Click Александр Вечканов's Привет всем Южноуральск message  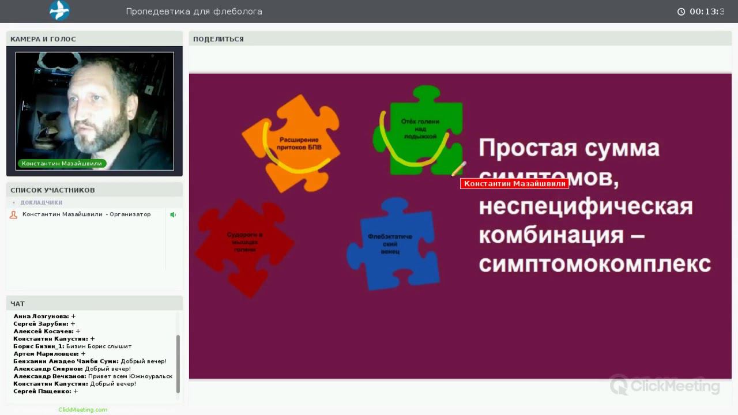click(93, 376)
